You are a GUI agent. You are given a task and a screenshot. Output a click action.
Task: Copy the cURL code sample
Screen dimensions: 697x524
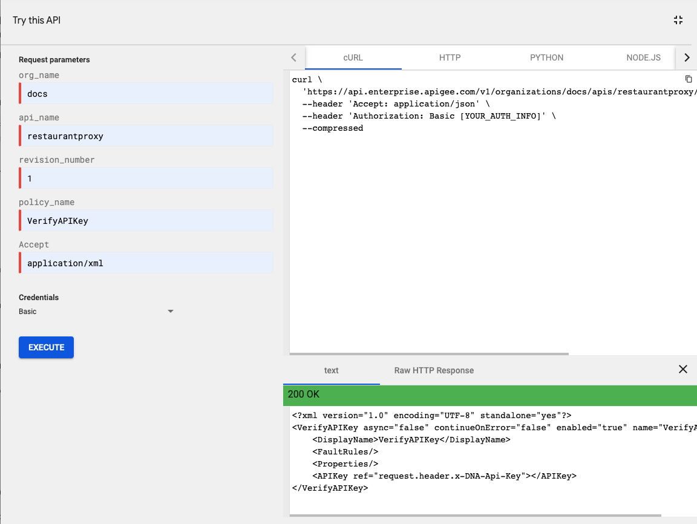[688, 79]
